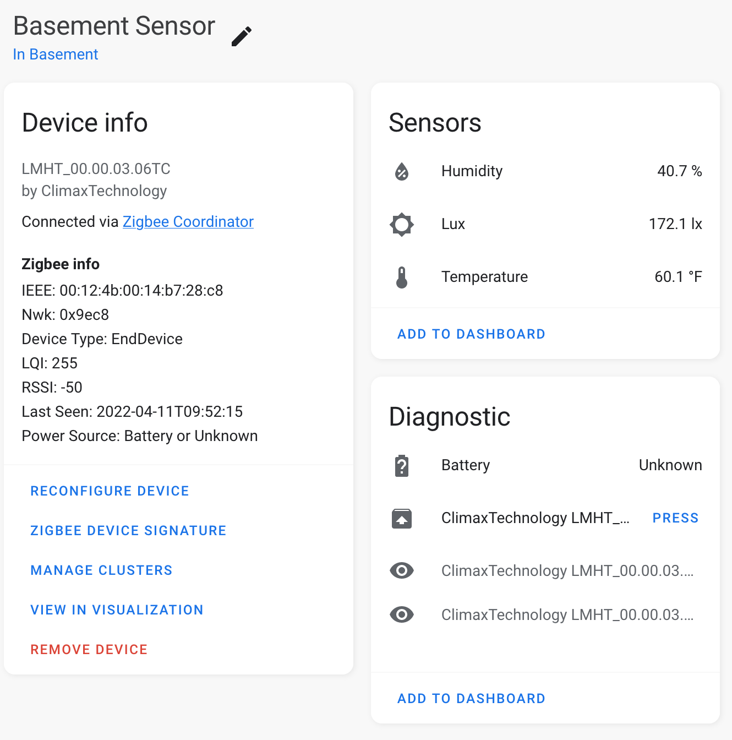Open the Zigbee Coordinator link
This screenshot has width=732, height=740.
(x=188, y=222)
